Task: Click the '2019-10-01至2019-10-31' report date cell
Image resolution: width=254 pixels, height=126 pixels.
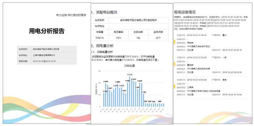Action: [x=44, y=61]
